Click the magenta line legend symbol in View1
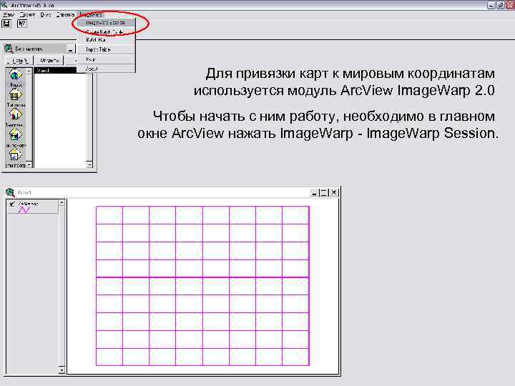The width and height of the screenshot is (515, 386). (x=24, y=209)
